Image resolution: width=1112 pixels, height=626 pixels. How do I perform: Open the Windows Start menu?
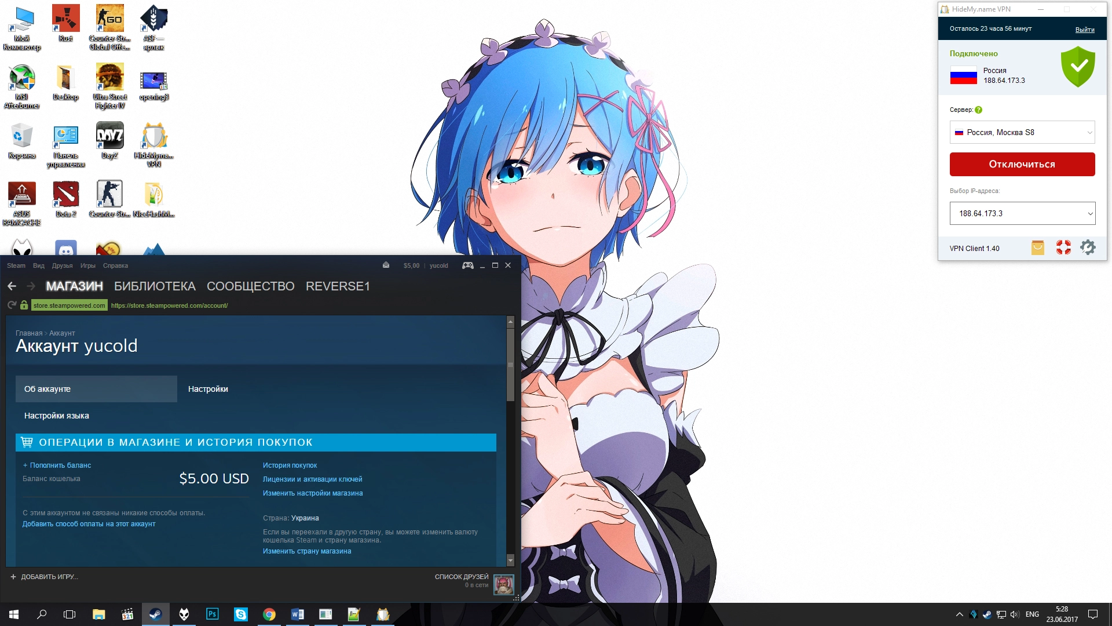tap(14, 614)
